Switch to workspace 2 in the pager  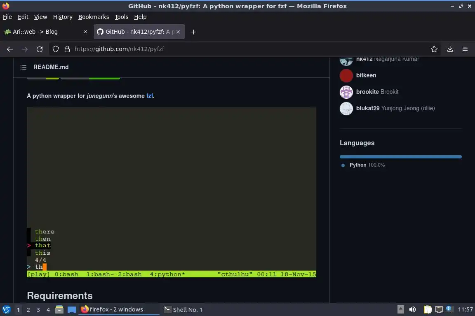[28, 310]
